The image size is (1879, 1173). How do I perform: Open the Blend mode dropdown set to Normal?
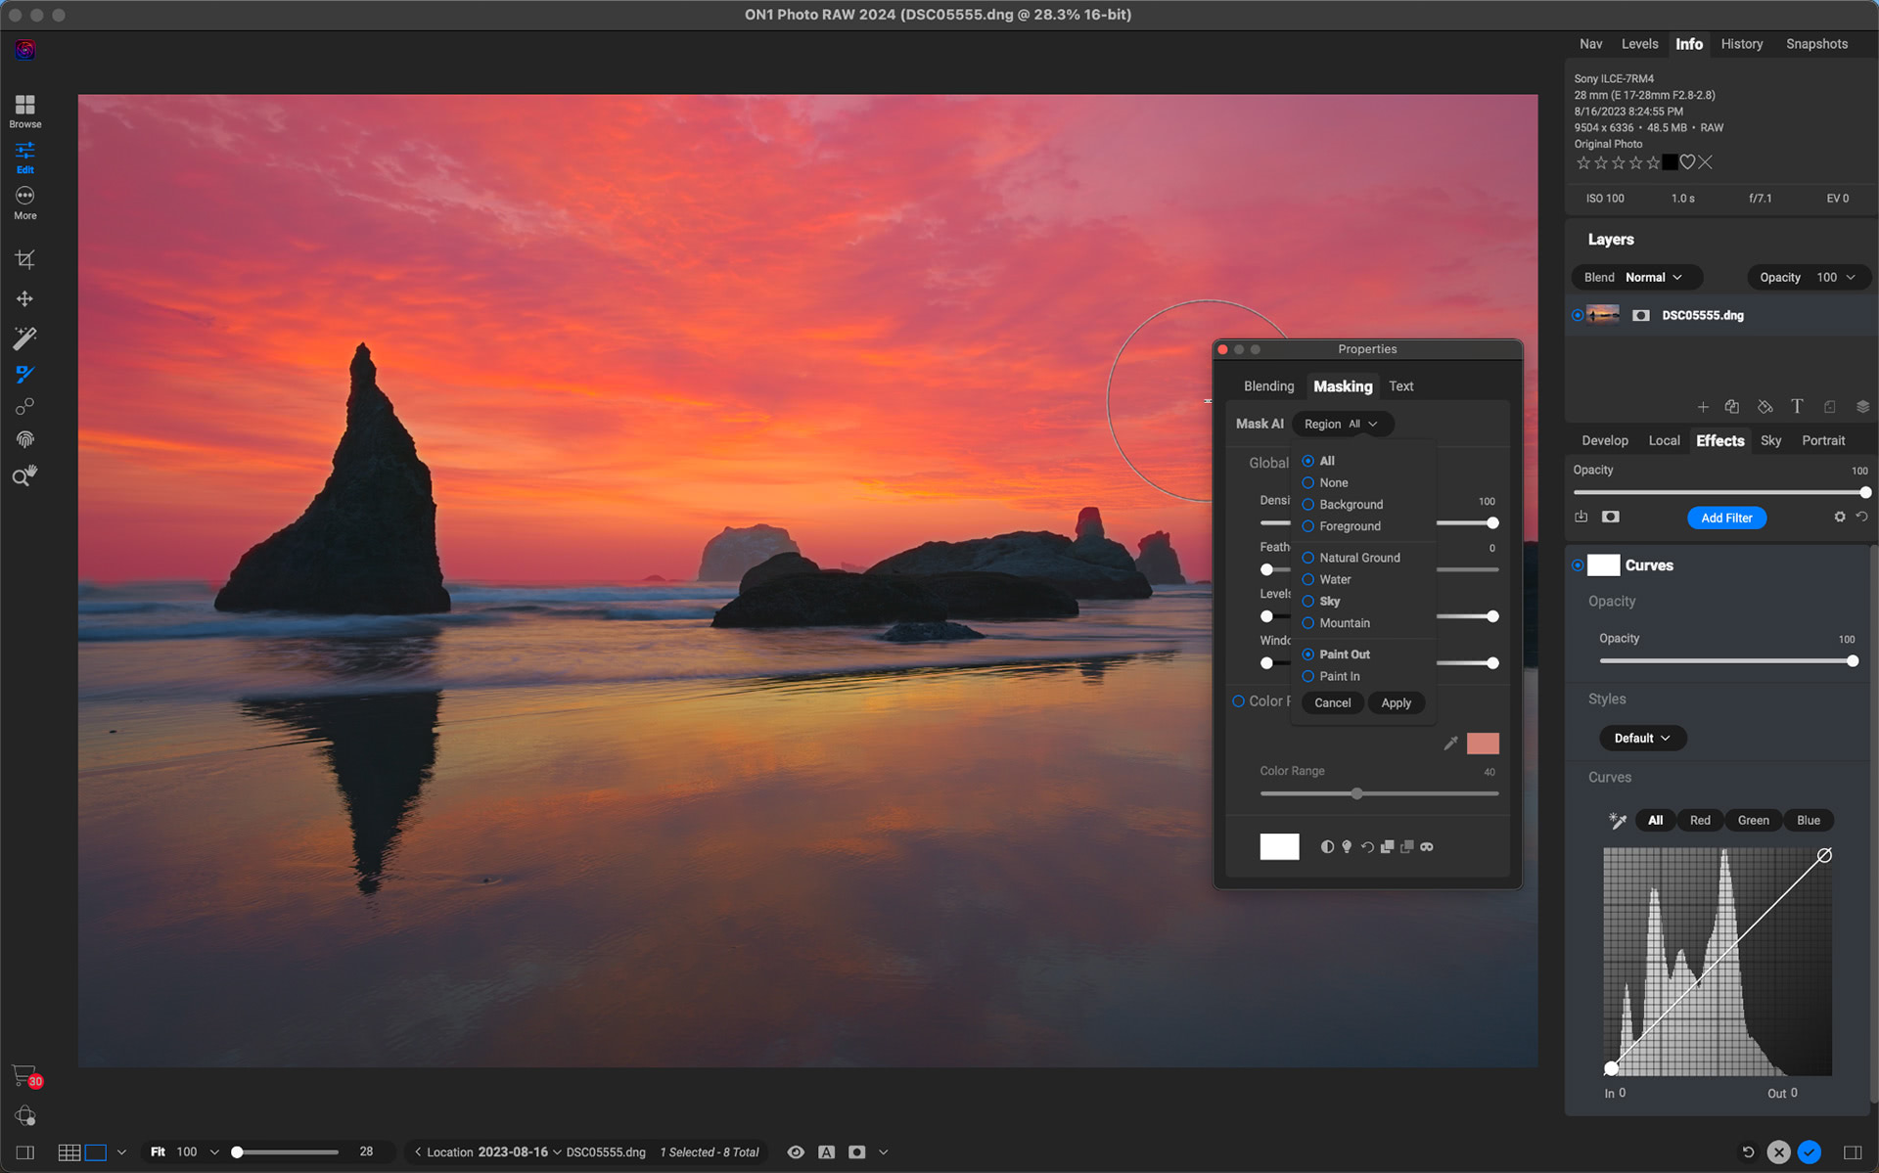[x=1636, y=277]
